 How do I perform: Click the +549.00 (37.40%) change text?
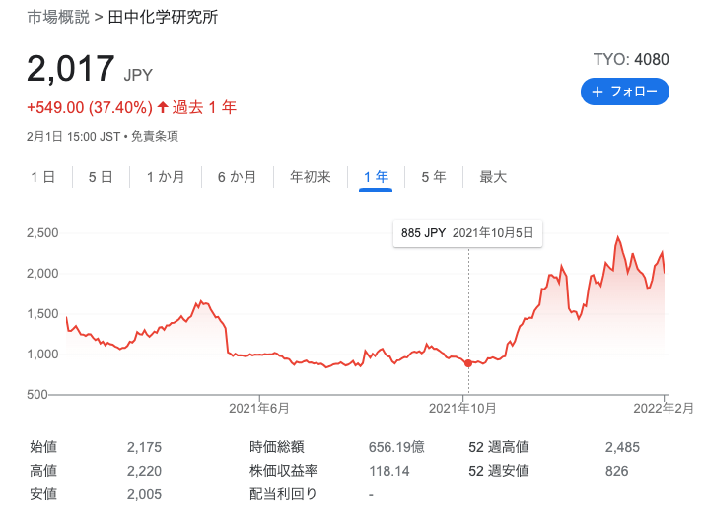90,108
